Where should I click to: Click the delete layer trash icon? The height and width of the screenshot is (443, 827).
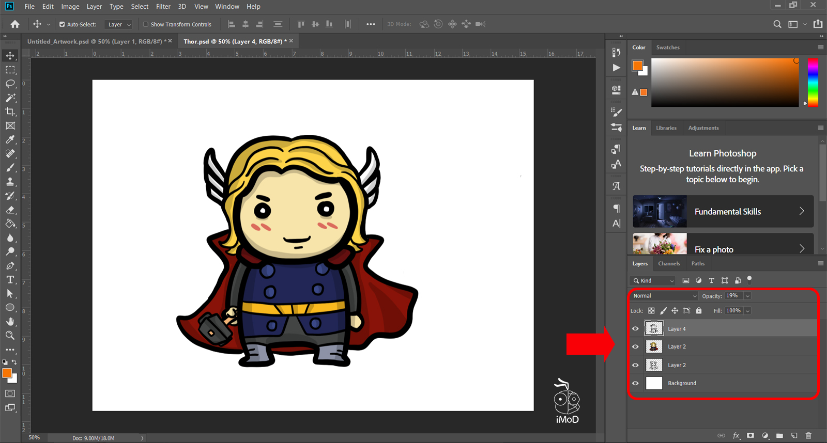coord(808,435)
